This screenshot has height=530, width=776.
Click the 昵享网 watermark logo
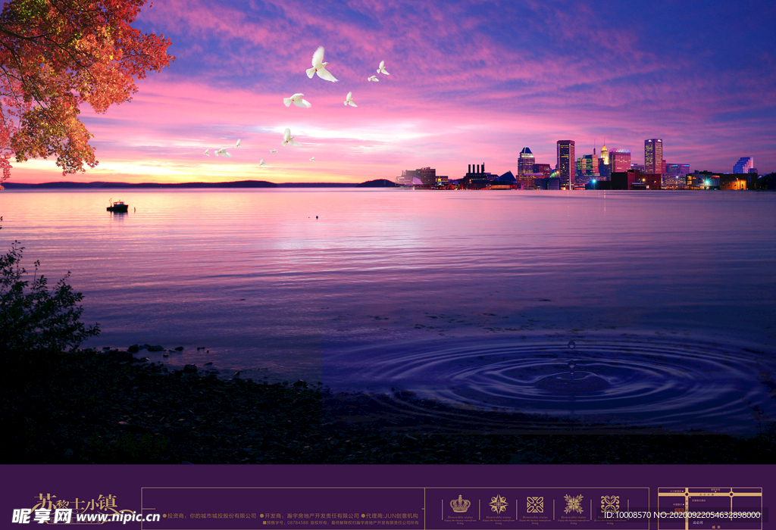pyautogui.click(x=42, y=516)
